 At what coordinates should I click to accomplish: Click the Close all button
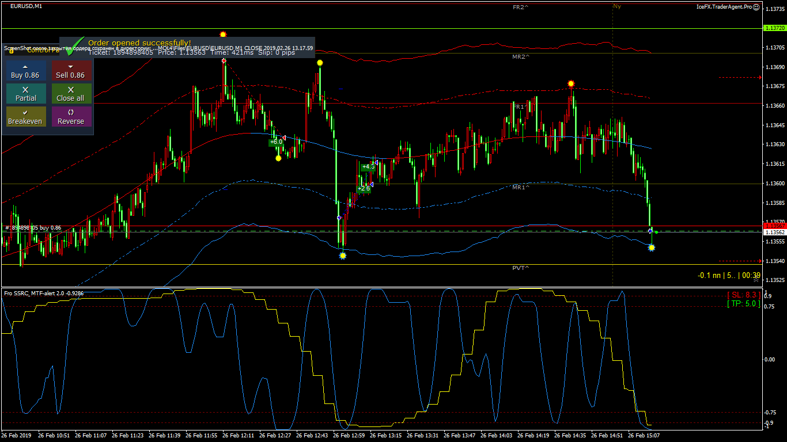tap(71, 94)
